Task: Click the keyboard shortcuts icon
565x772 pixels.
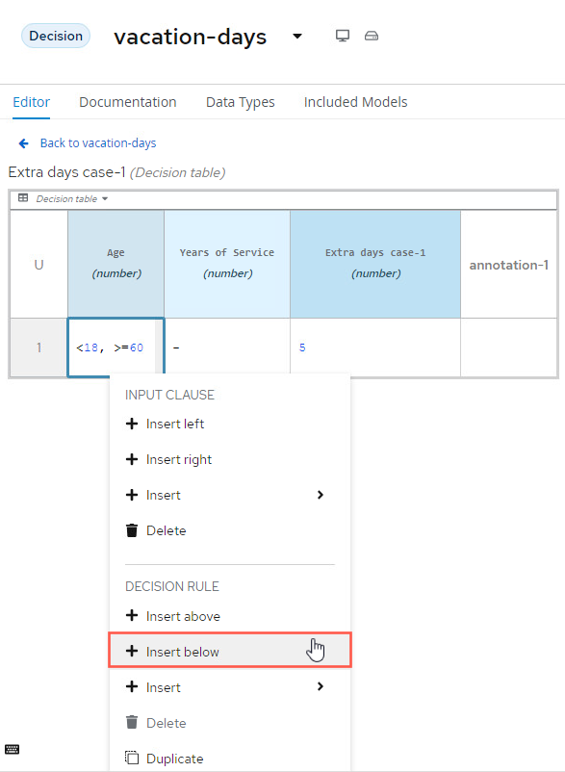Action: (13, 749)
